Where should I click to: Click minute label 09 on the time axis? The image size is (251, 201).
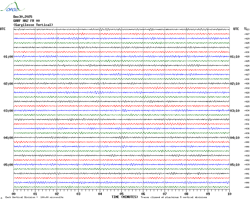point(208,194)
